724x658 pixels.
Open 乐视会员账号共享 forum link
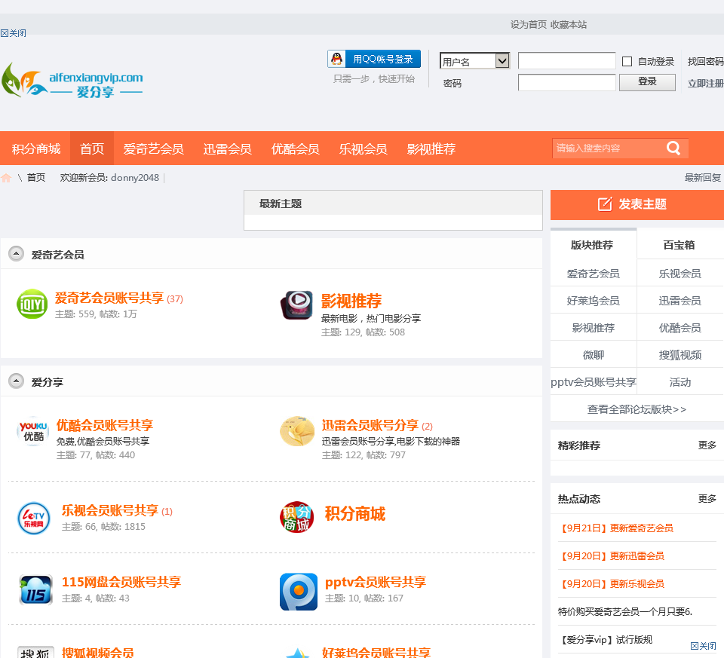[110, 510]
